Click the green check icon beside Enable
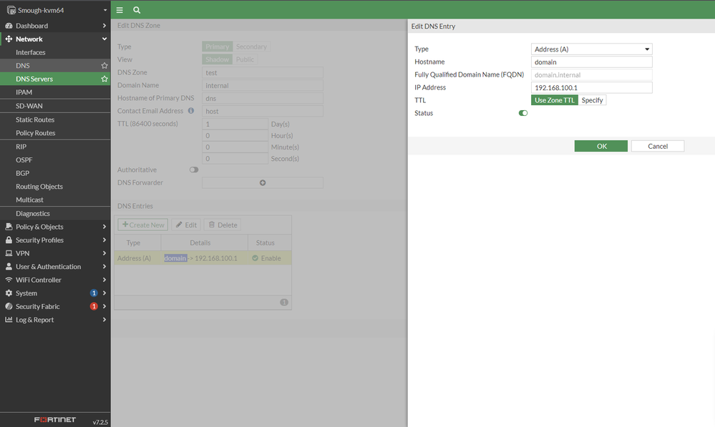The width and height of the screenshot is (715, 427). 256,258
